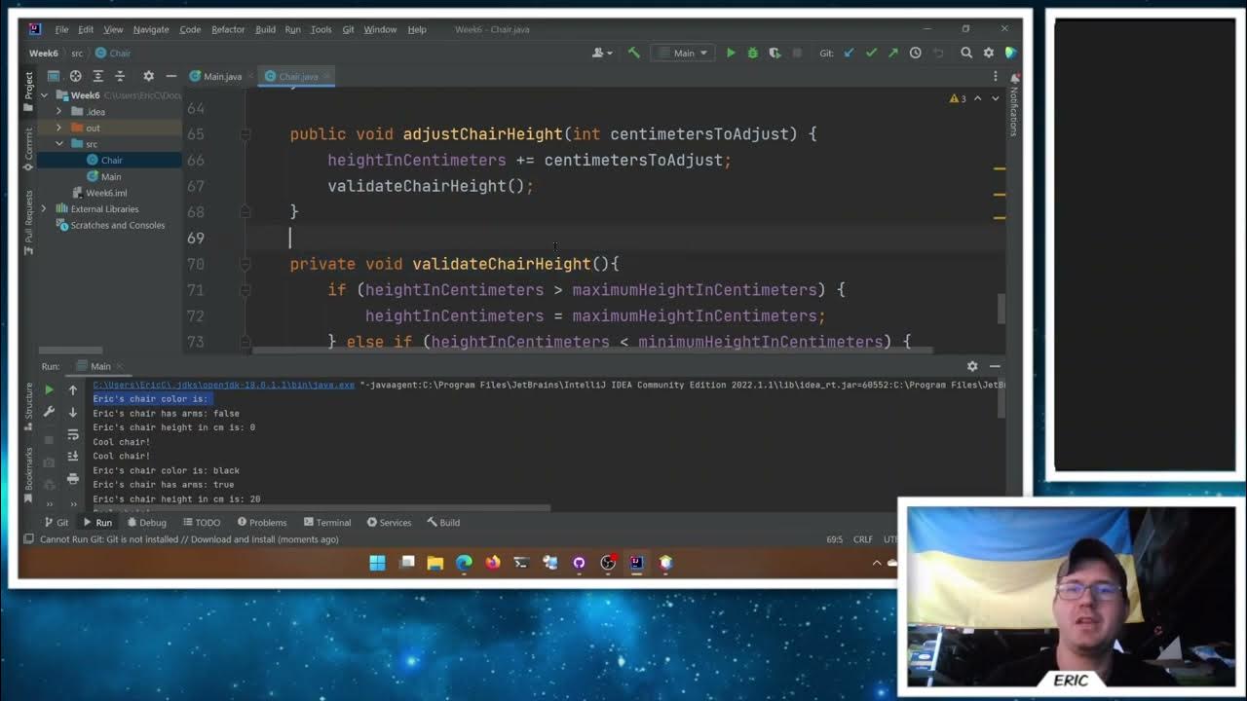Build the project with the hammer icon
The height and width of the screenshot is (701, 1247).
[634, 53]
